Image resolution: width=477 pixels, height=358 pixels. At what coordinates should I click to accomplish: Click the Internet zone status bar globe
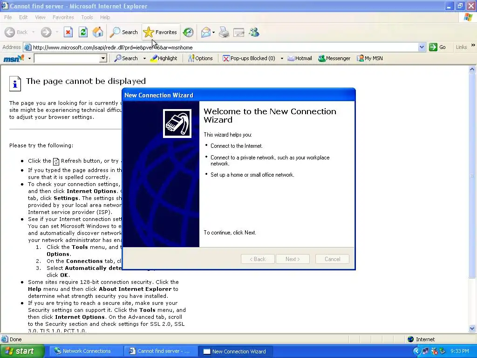[x=411, y=339]
